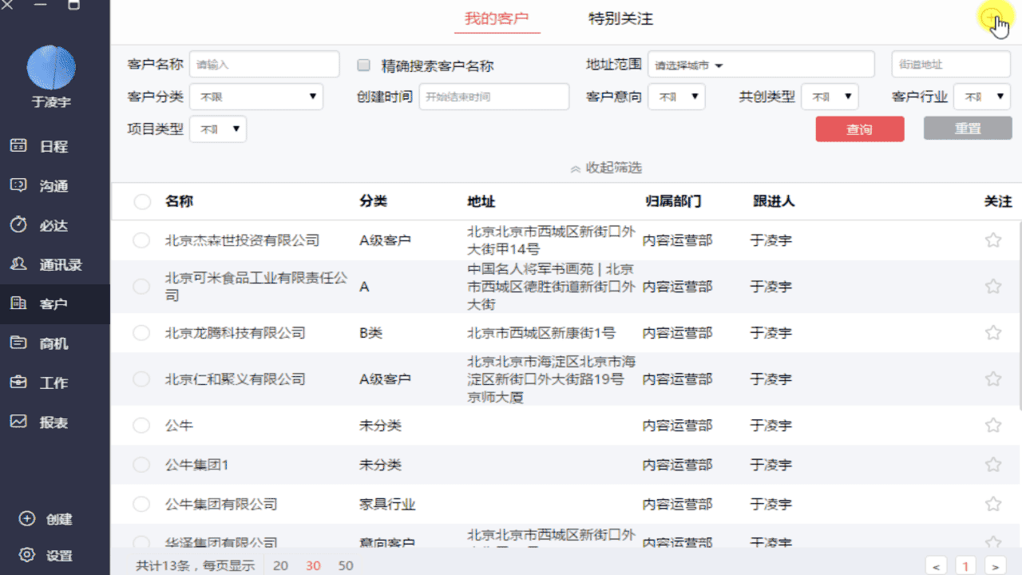This screenshot has height=575, width=1022.
Task: Enable 精确搜索客户名称 checkbox
Action: (364, 65)
